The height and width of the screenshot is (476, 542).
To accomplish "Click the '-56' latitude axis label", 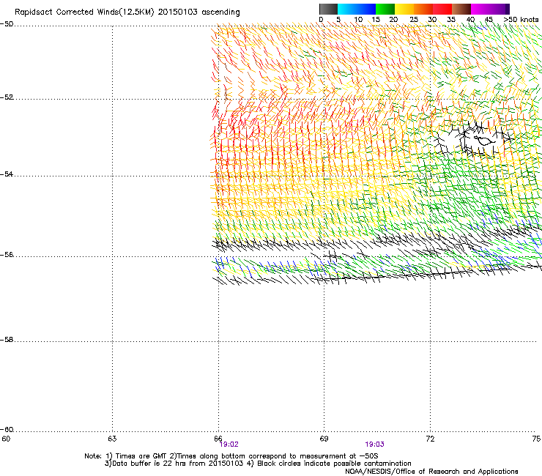I will 7,255.
